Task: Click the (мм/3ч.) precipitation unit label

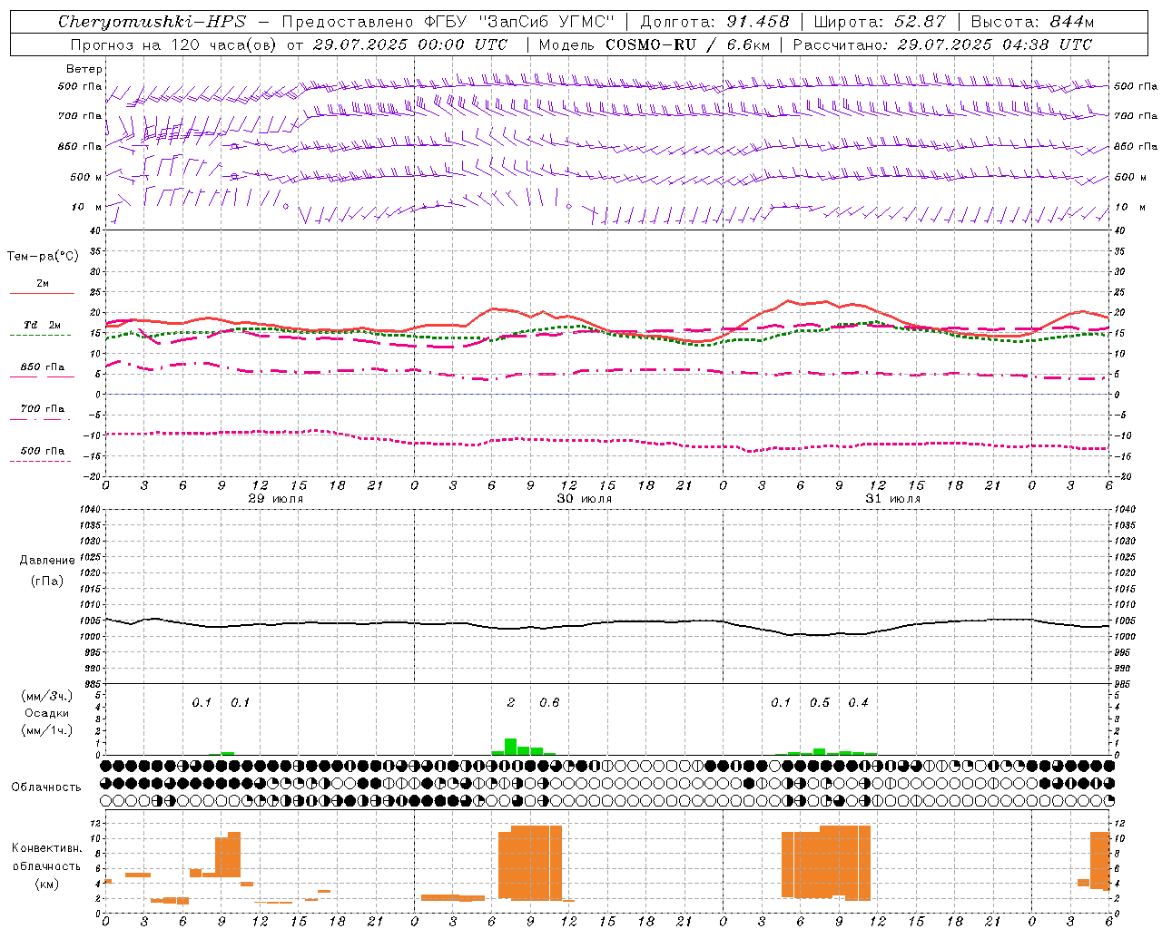Action: [47, 696]
